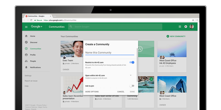Screen dimensions: 221x110
Task: Open Exec Team community thumbnail
Action: click(x=72, y=49)
